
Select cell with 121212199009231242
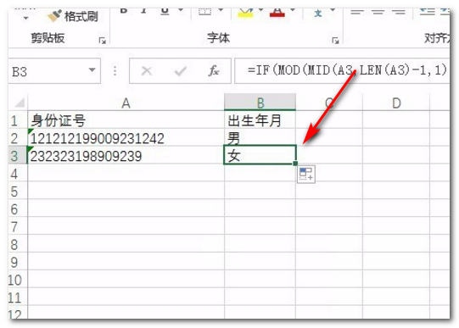pos(126,137)
